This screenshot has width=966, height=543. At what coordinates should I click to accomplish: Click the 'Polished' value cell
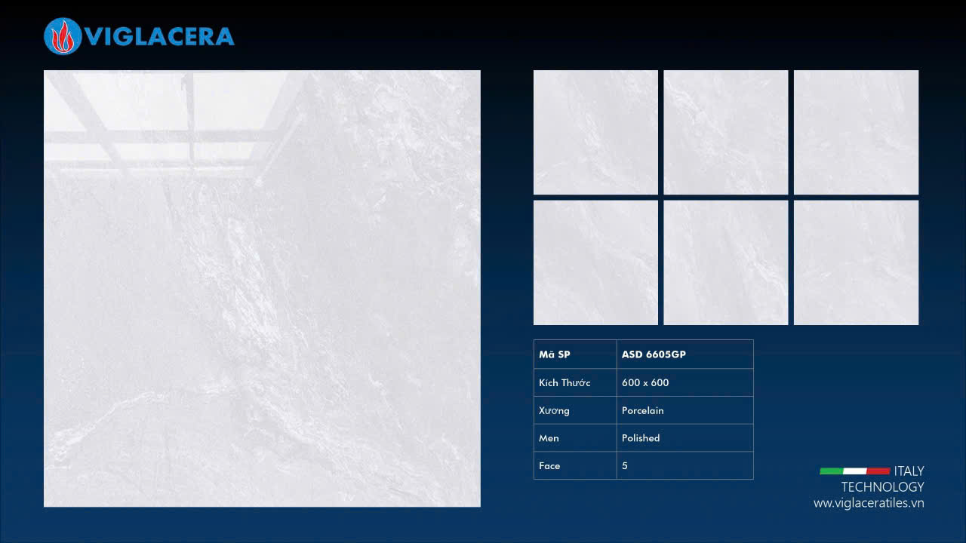click(685, 438)
